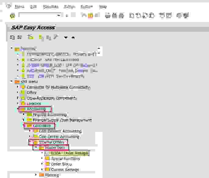The width and height of the screenshot is (209, 178).
Task: Move favorite down with the black down arrow
Action: click(x=66, y=38)
